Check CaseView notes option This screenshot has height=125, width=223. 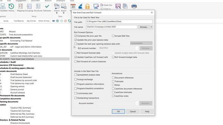(x=113, y=96)
